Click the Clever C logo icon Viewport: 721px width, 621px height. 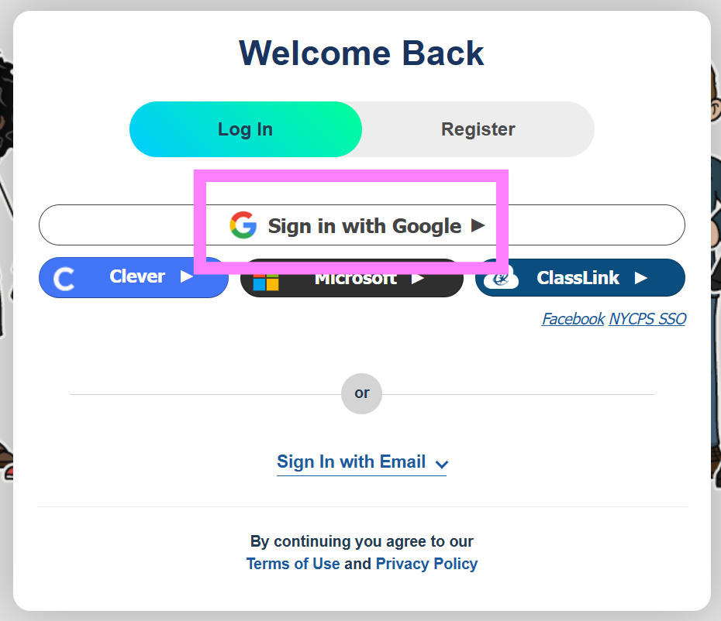point(64,279)
